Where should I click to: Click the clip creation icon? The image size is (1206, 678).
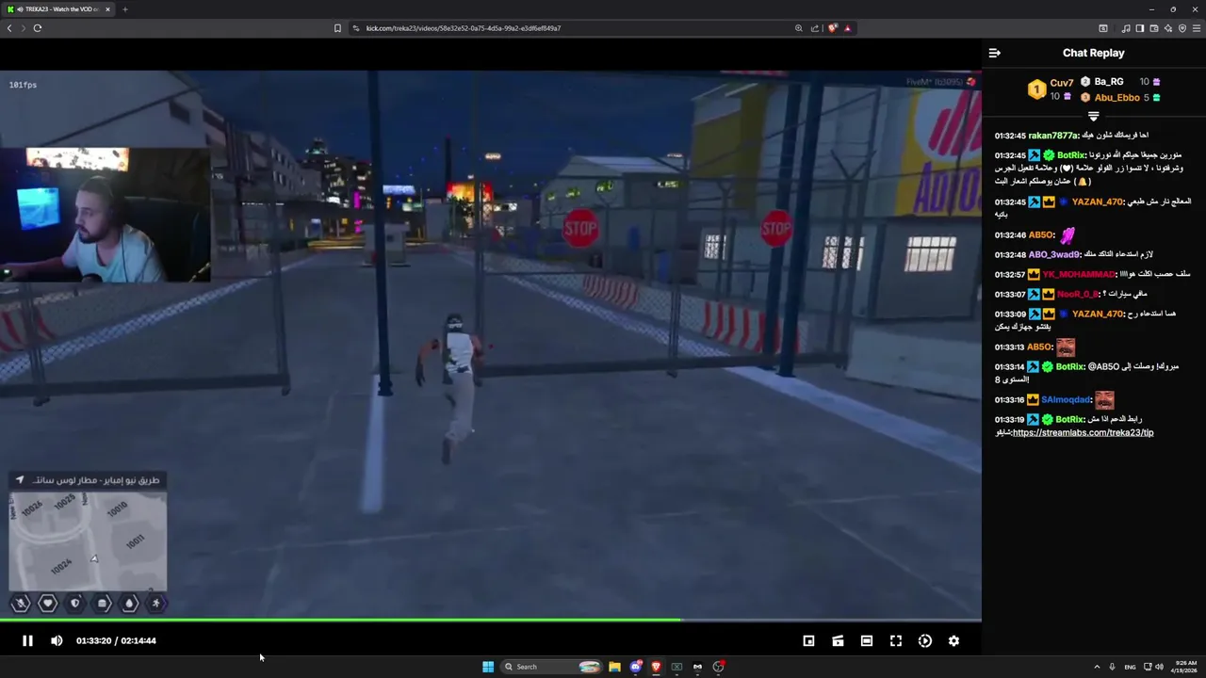838,640
